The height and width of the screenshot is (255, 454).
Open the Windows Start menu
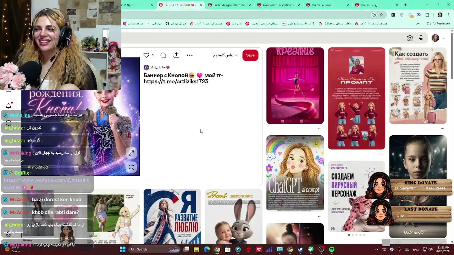(122, 249)
